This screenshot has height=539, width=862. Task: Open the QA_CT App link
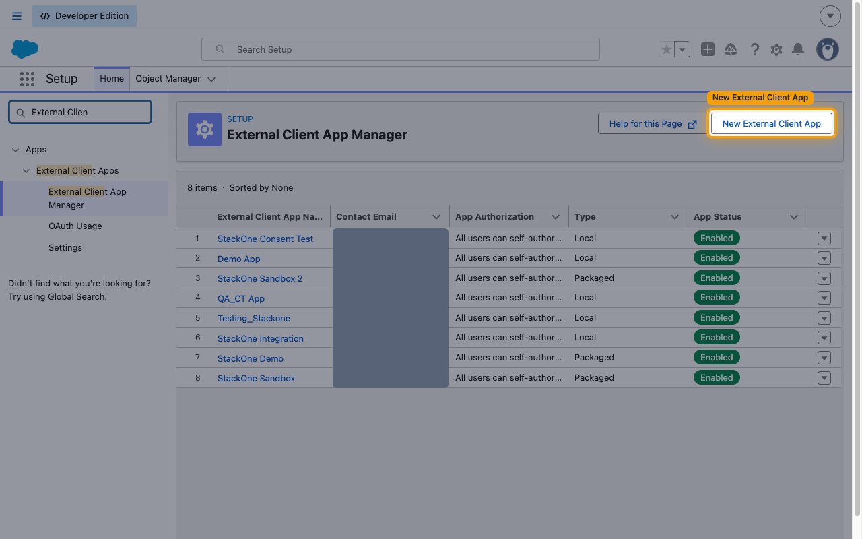(x=241, y=298)
